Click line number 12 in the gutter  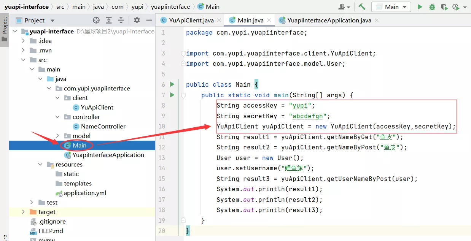point(161,147)
